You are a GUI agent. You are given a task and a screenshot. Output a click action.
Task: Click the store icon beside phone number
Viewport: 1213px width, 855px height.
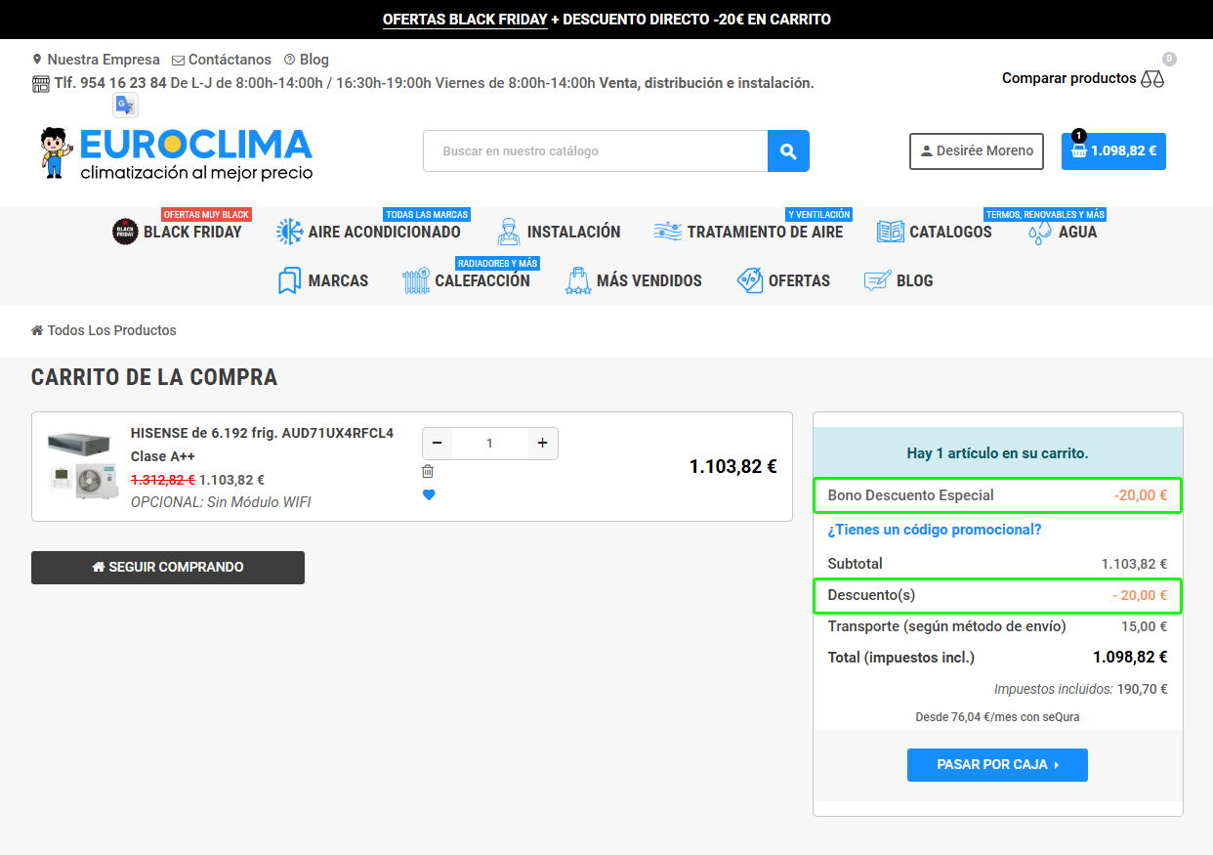[40, 83]
